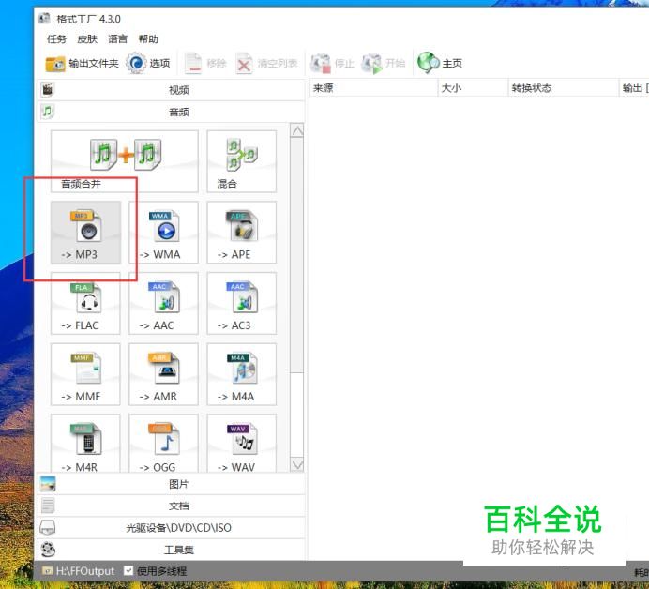Open the H:\FFOutput folder path link
Image resolution: width=649 pixels, height=589 pixels.
79,571
